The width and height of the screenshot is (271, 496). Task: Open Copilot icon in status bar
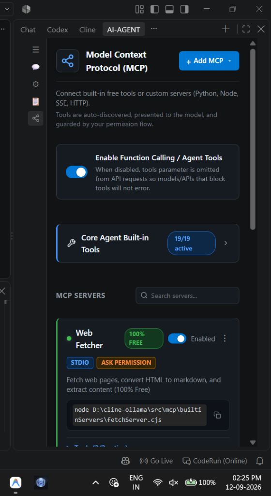125,461
